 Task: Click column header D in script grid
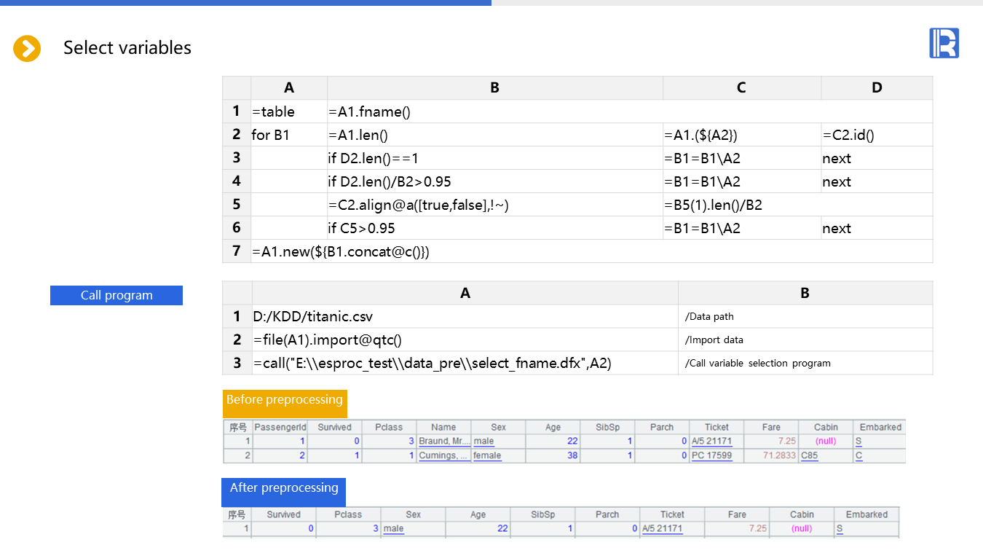coord(876,88)
